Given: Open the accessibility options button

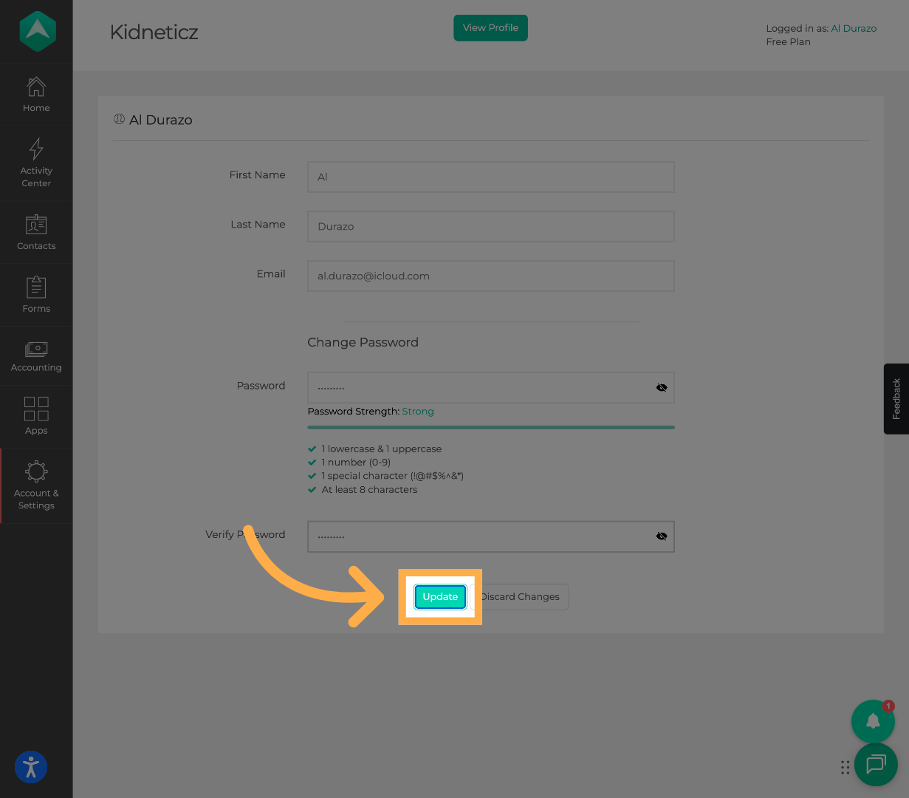Looking at the screenshot, I should [x=31, y=766].
